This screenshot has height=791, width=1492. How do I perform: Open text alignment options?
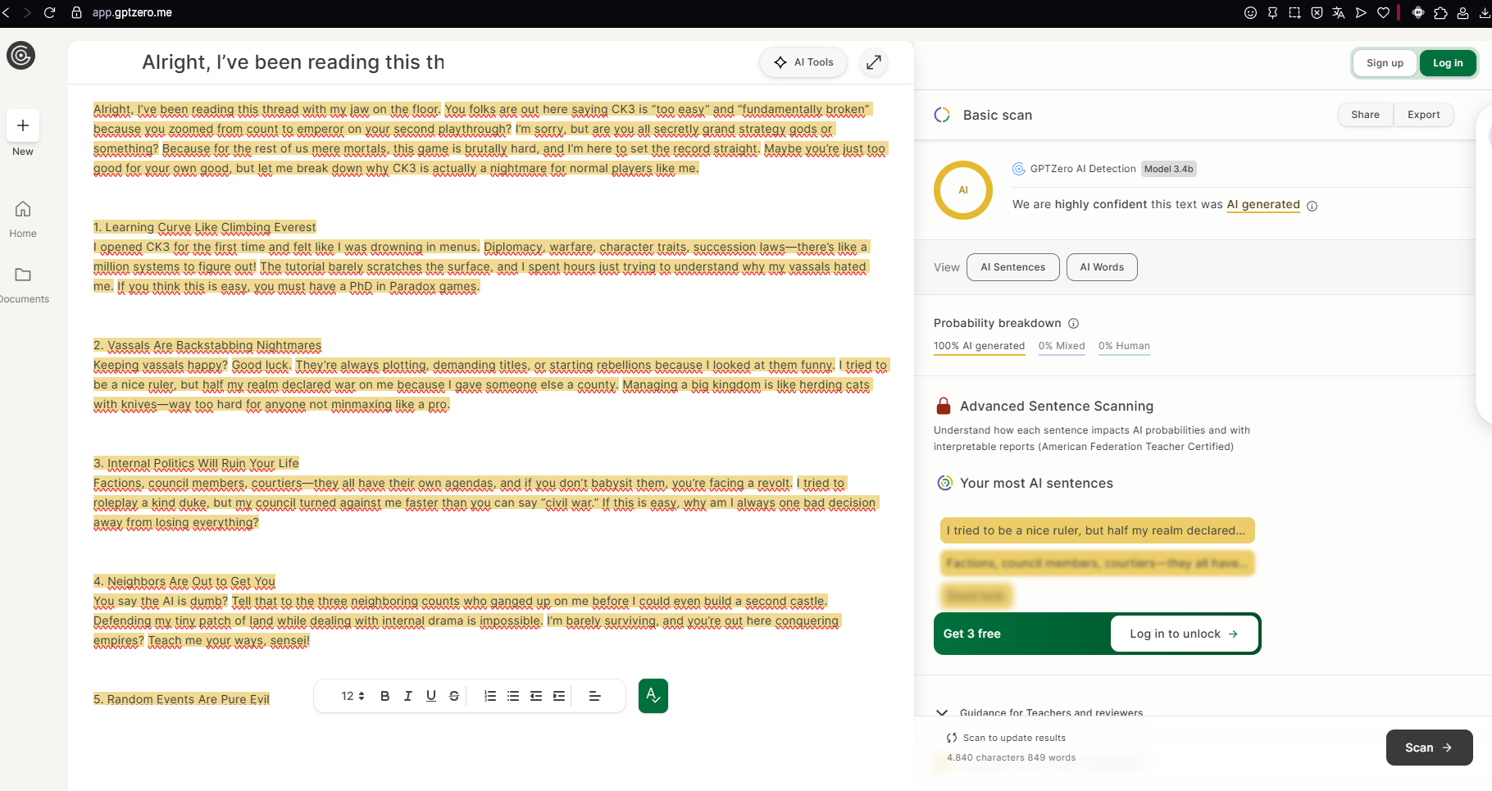[x=595, y=696]
